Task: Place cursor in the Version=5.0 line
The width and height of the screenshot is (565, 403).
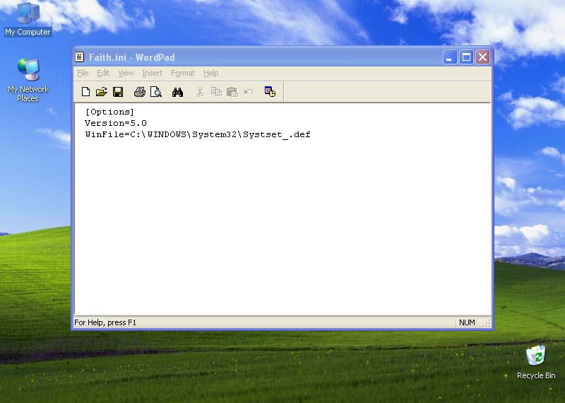Action: (x=116, y=123)
